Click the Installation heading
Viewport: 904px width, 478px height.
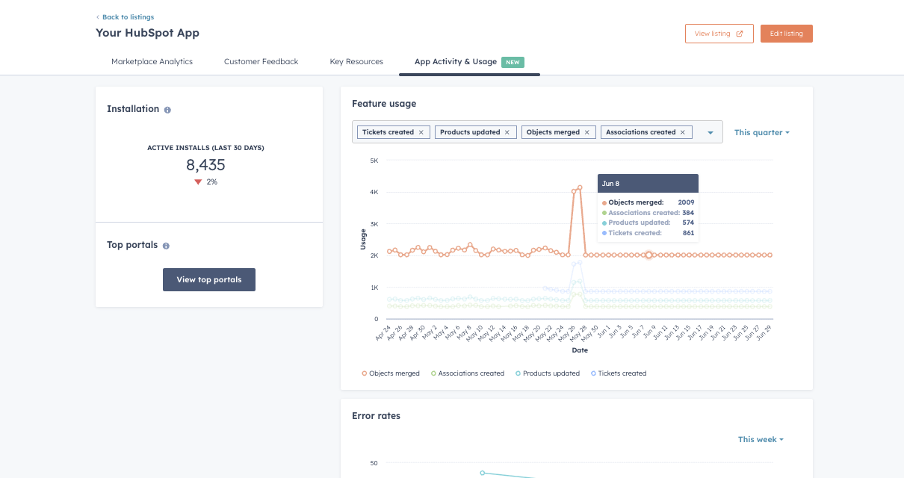133,109
